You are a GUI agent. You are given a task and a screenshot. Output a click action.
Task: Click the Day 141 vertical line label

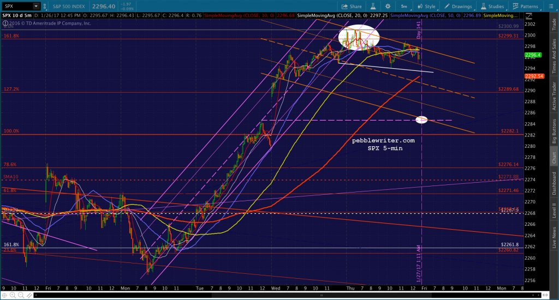419,29
